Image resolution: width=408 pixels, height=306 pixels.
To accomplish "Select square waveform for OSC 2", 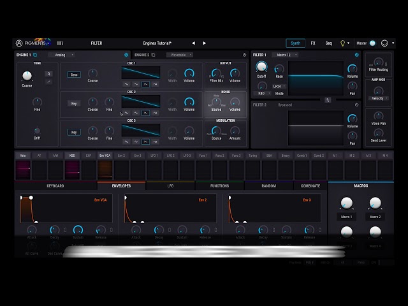I will 155,113.
